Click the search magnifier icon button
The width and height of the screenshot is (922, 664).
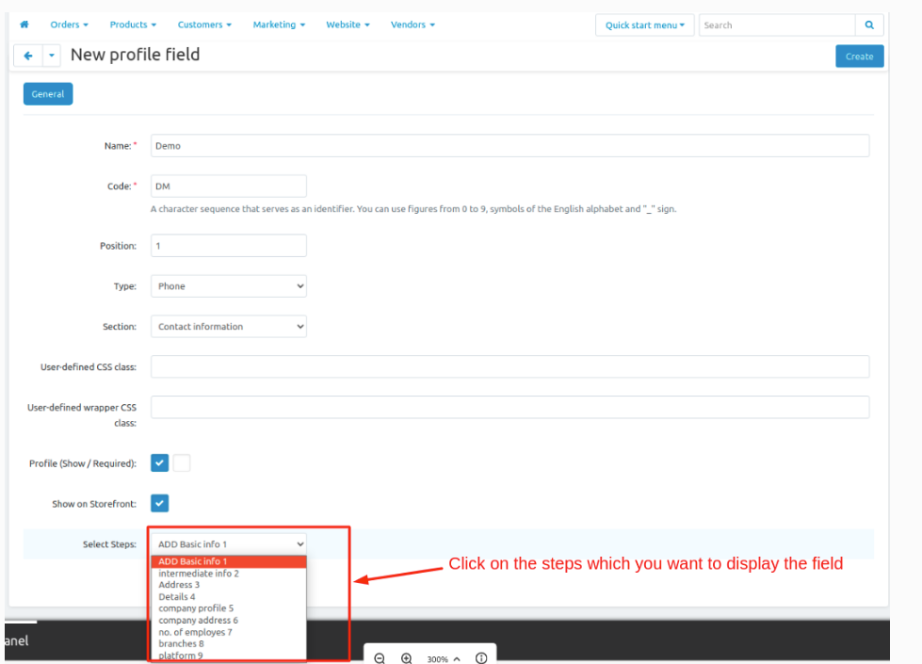tap(868, 25)
